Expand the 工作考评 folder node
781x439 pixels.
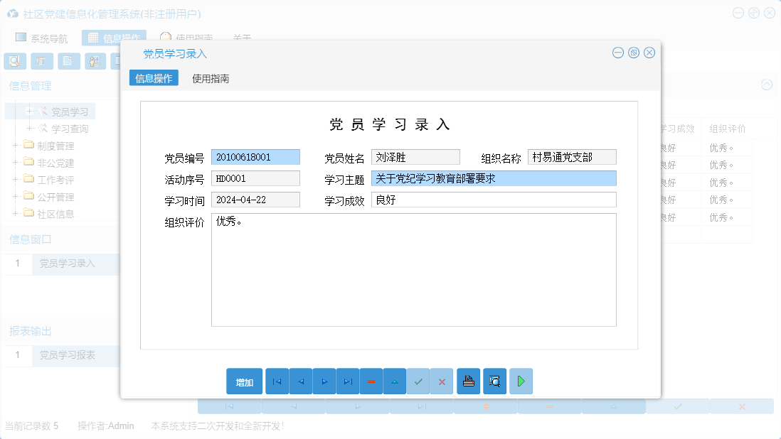[17, 180]
